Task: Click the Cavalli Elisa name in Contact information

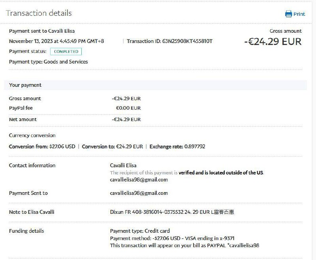Action: click(123, 165)
